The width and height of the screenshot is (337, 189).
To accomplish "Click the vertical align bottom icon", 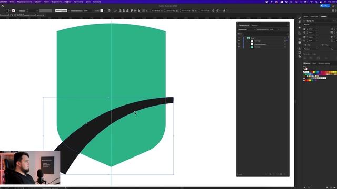I will [139, 10].
